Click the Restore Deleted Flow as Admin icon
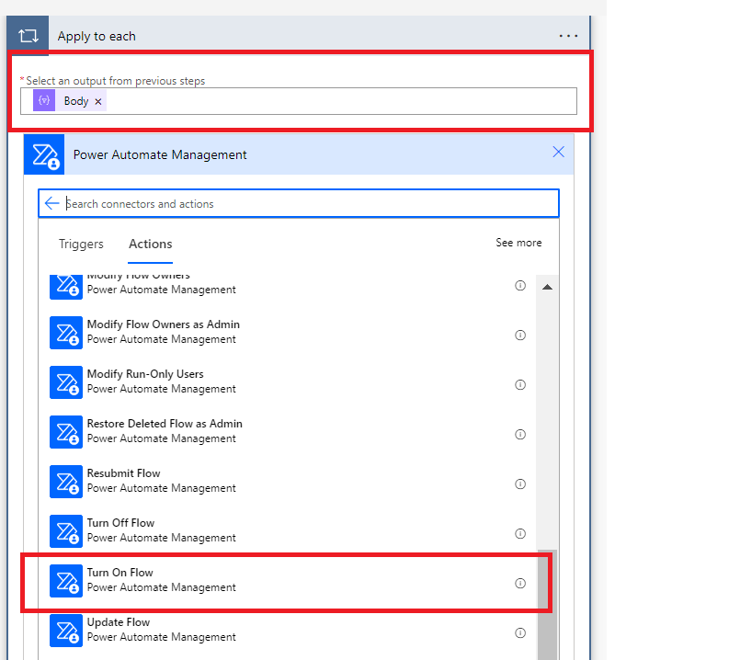Image resolution: width=740 pixels, height=660 pixels. (x=66, y=432)
